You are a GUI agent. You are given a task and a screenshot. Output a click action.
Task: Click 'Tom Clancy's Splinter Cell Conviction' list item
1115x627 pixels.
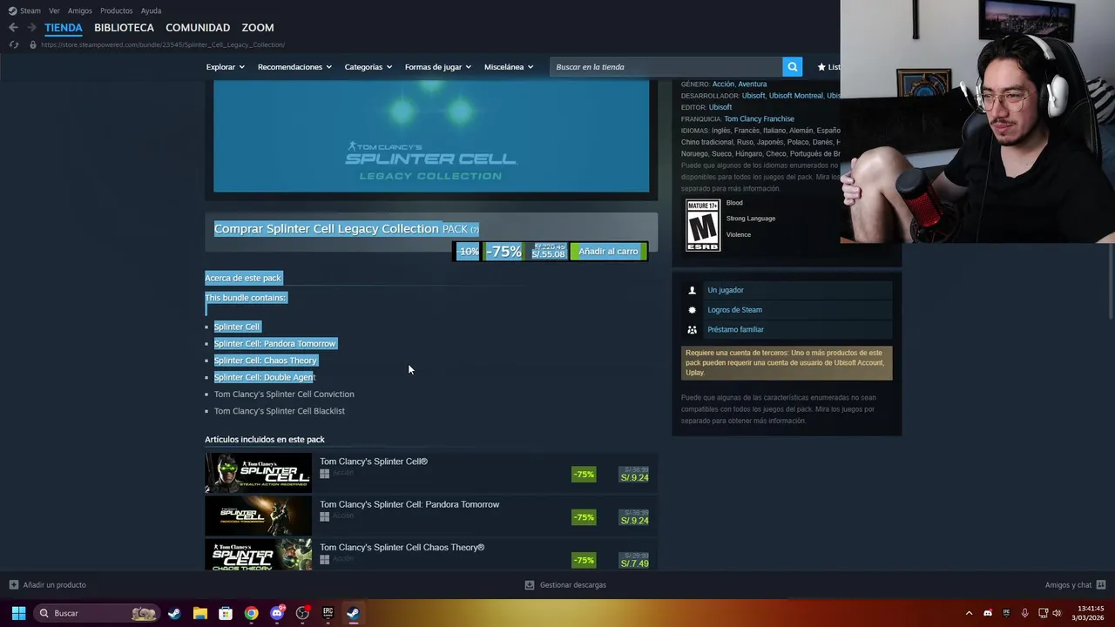tap(284, 394)
